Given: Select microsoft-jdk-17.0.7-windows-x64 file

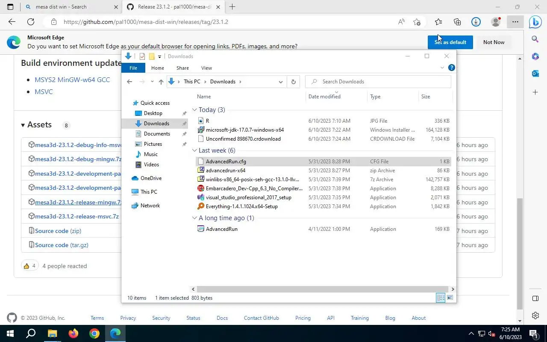Looking at the screenshot, I should [x=244, y=130].
